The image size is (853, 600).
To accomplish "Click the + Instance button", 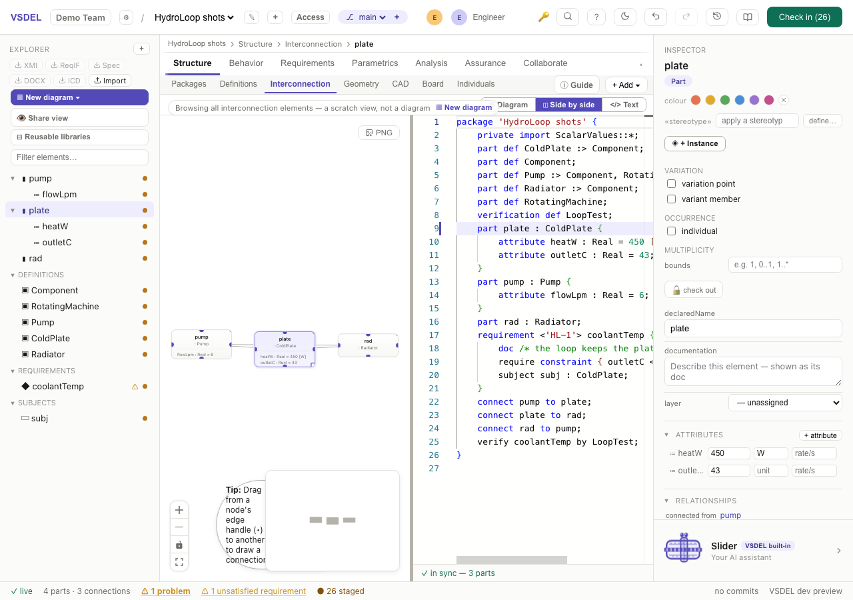I will [x=695, y=143].
